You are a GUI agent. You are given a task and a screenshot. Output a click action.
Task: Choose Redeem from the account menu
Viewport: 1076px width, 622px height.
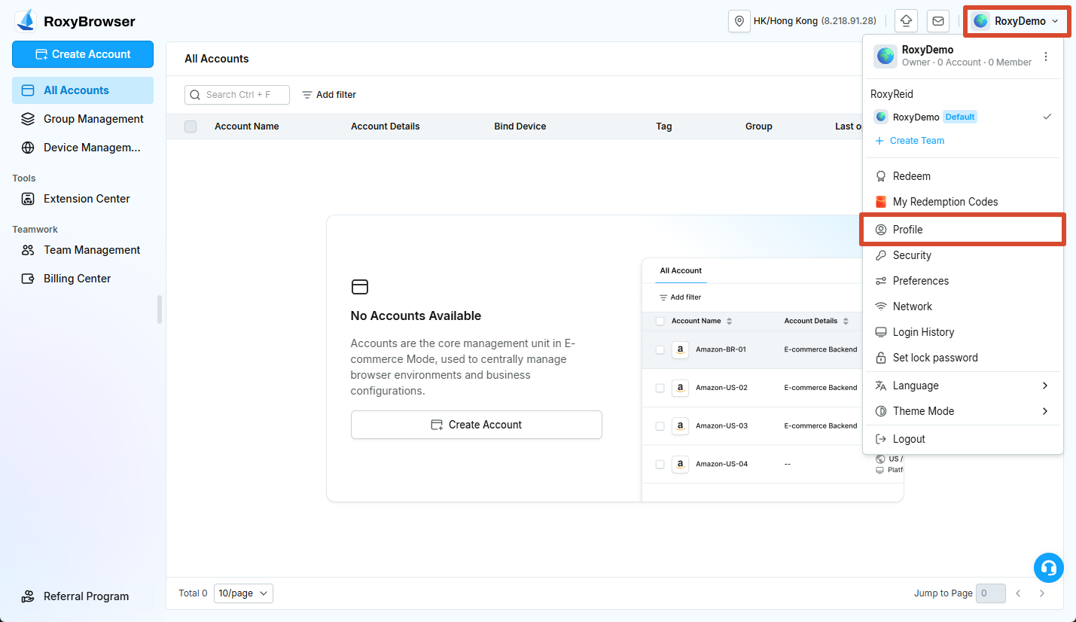(x=963, y=176)
